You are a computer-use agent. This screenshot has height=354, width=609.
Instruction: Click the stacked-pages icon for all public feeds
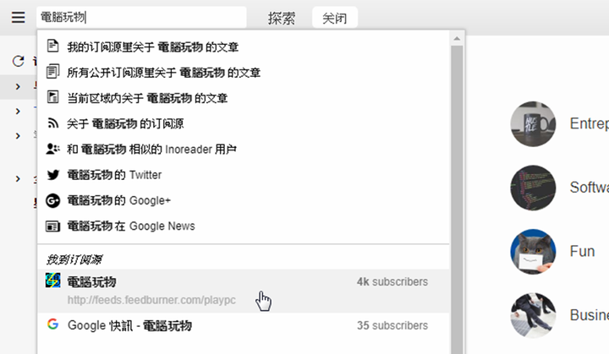52,72
